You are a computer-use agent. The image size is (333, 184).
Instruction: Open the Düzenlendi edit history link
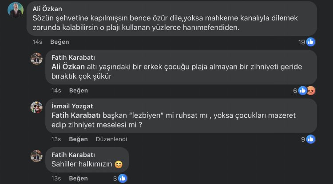coord(111,139)
